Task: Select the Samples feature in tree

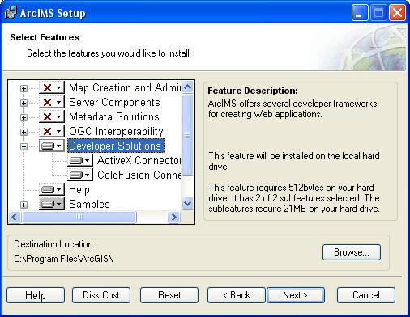Action: 89,204
